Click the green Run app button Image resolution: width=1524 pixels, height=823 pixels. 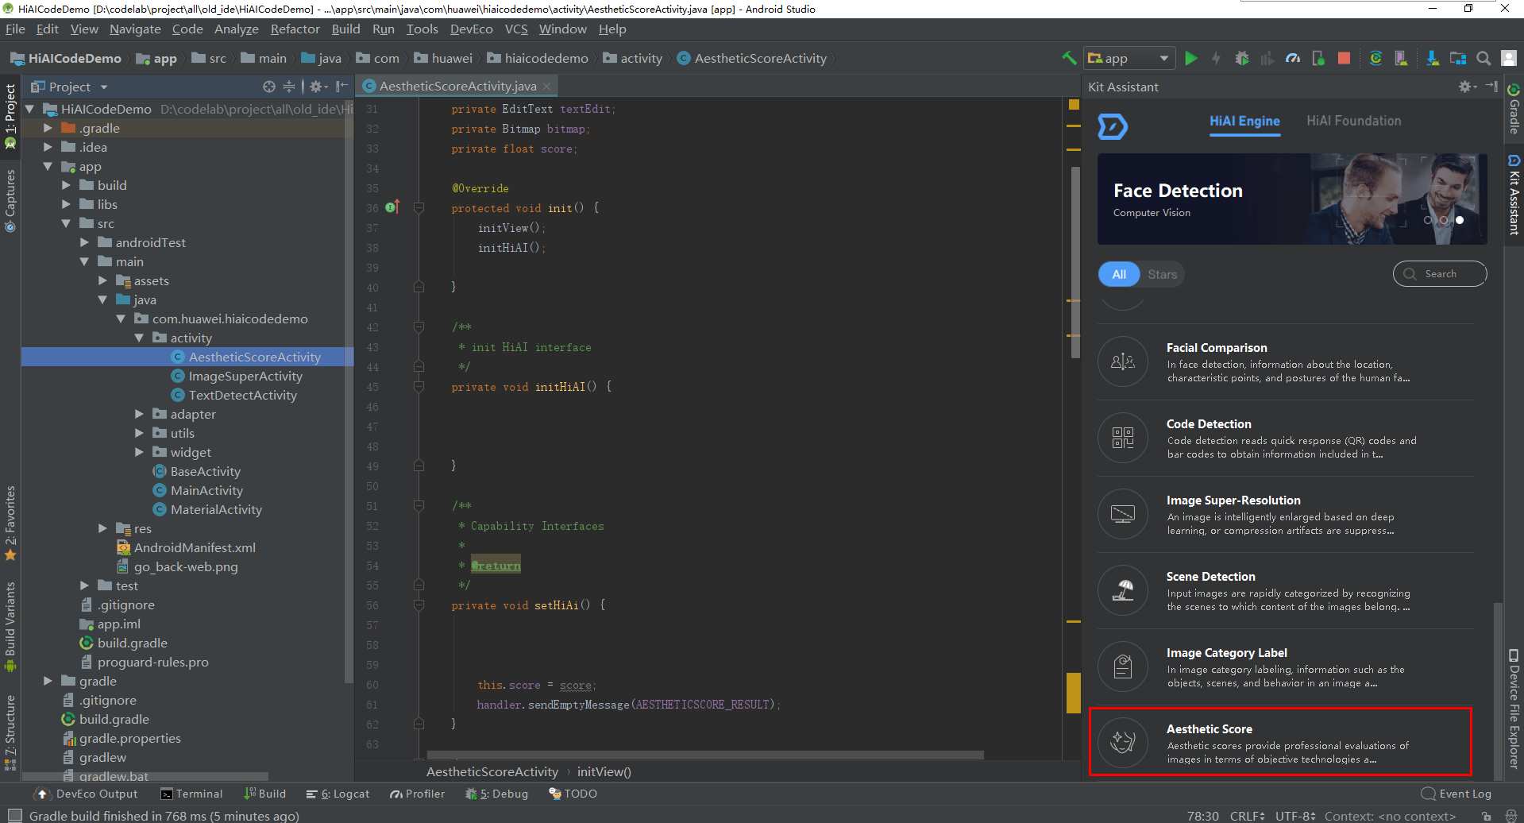tap(1190, 58)
